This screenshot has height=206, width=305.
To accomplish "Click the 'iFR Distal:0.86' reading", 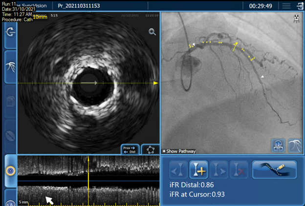I will pos(192,185).
